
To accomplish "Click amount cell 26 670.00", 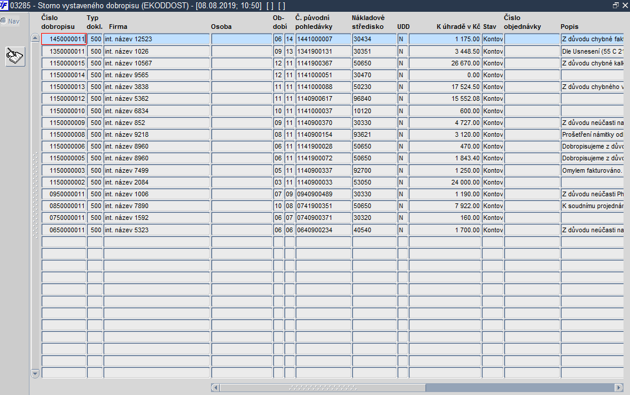I will pos(445,63).
